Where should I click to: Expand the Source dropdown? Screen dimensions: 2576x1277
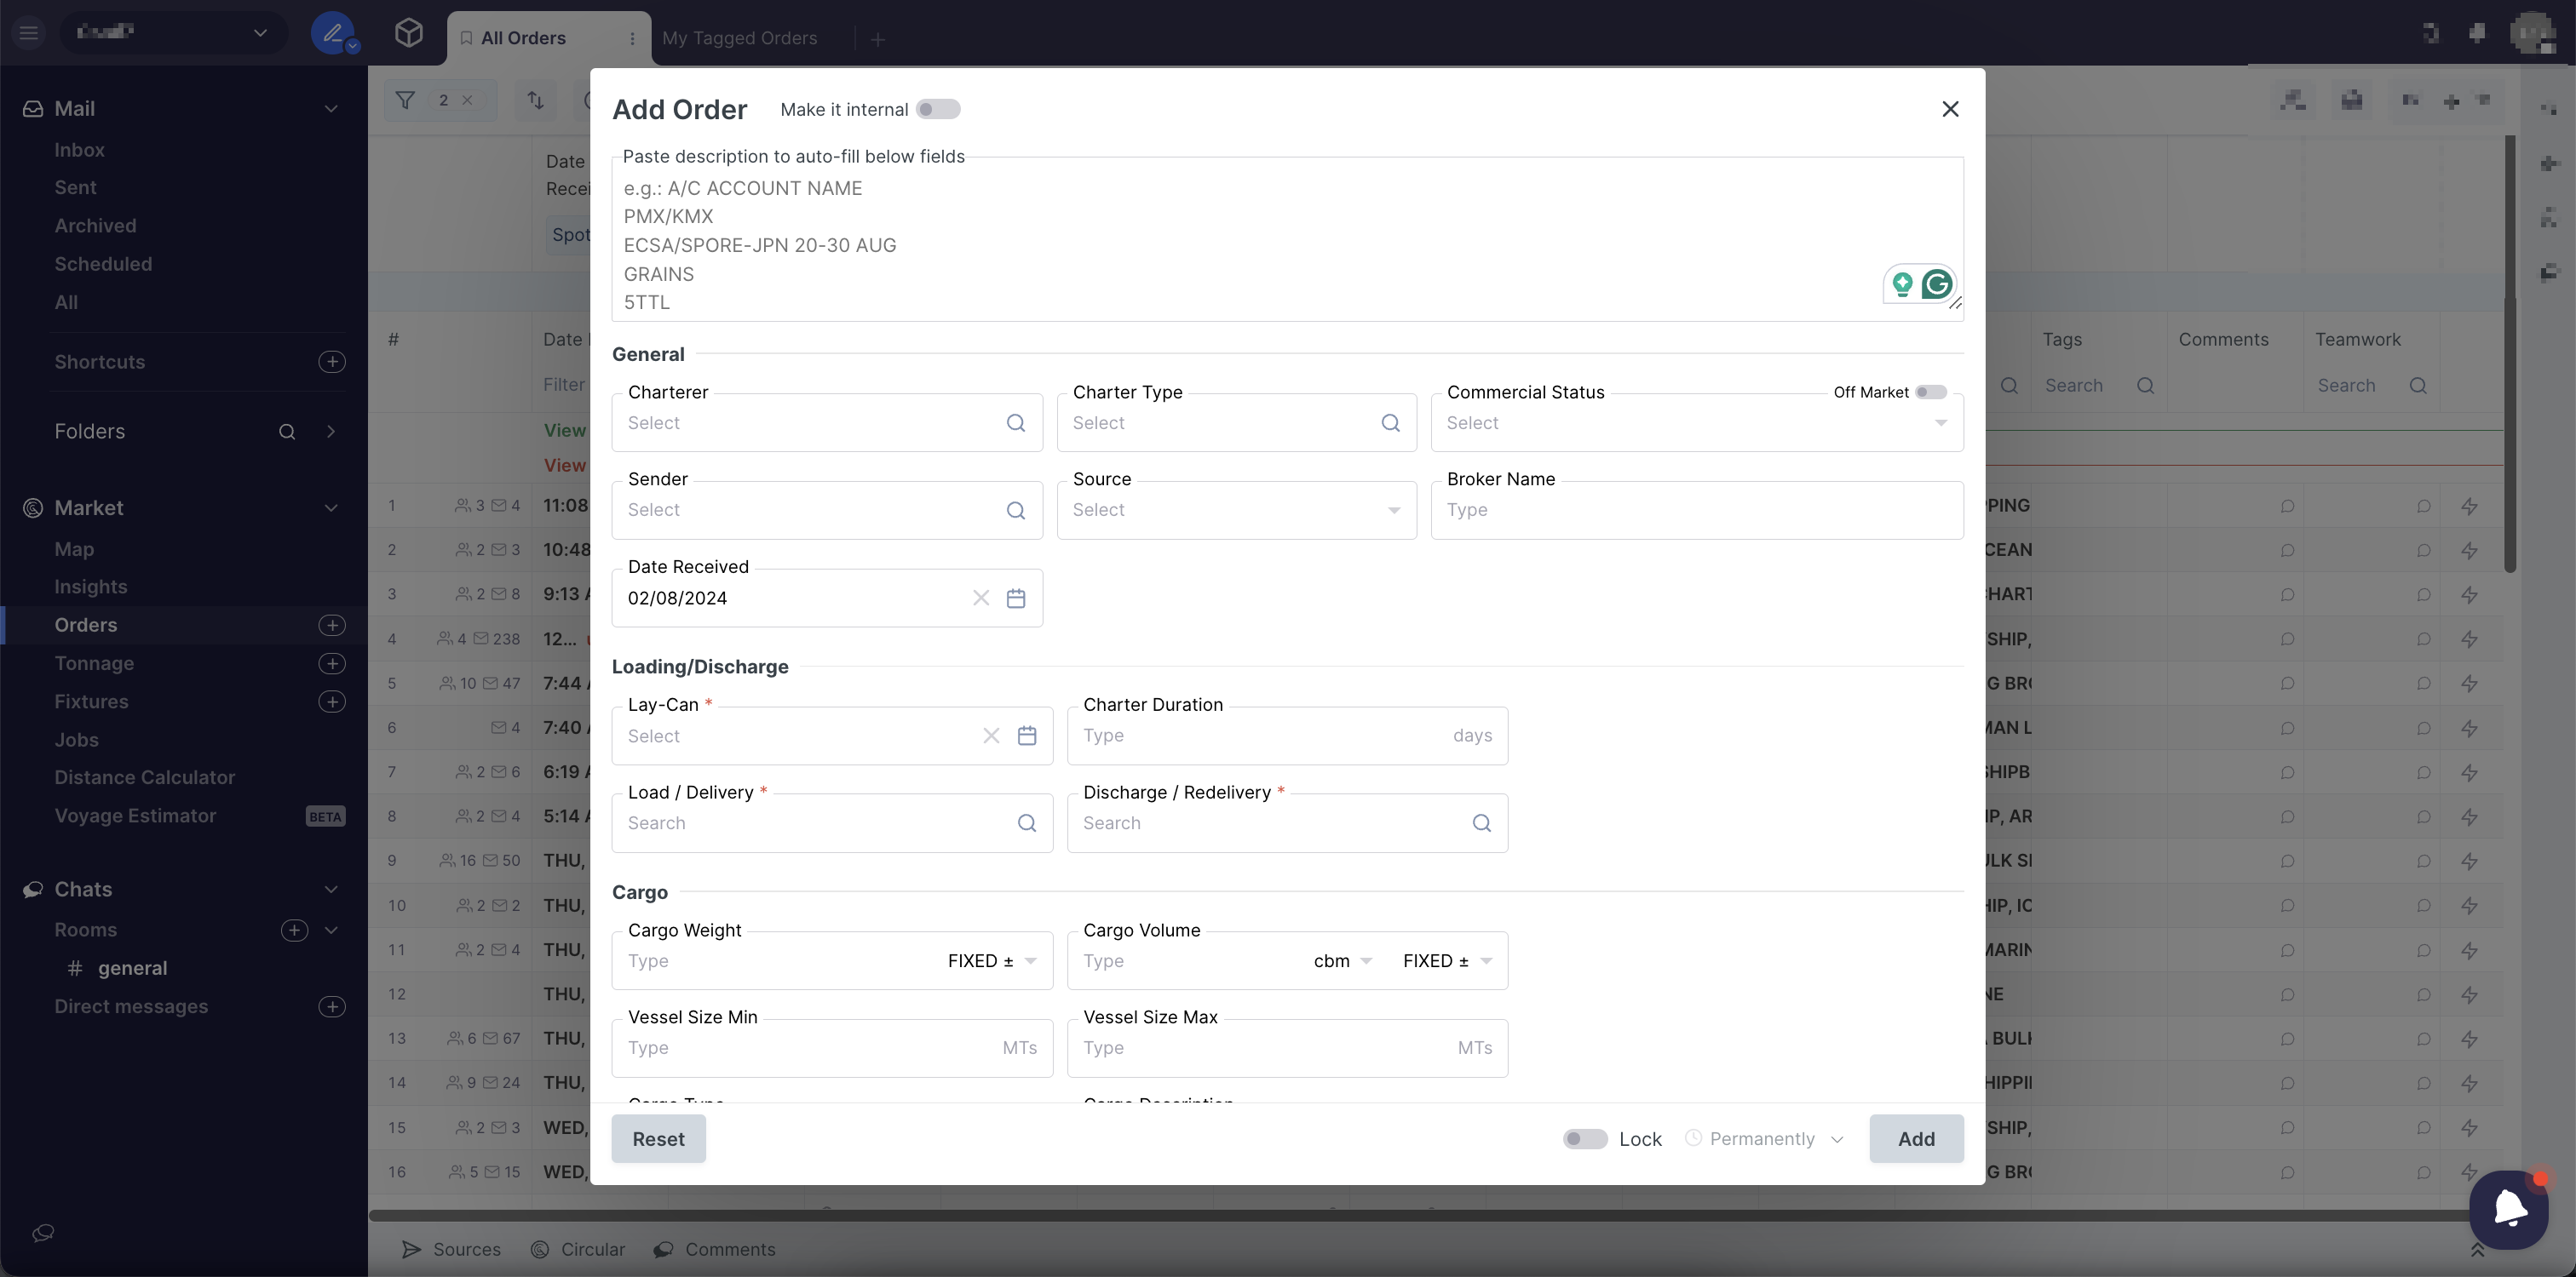pyautogui.click(x=1236, y=511)
